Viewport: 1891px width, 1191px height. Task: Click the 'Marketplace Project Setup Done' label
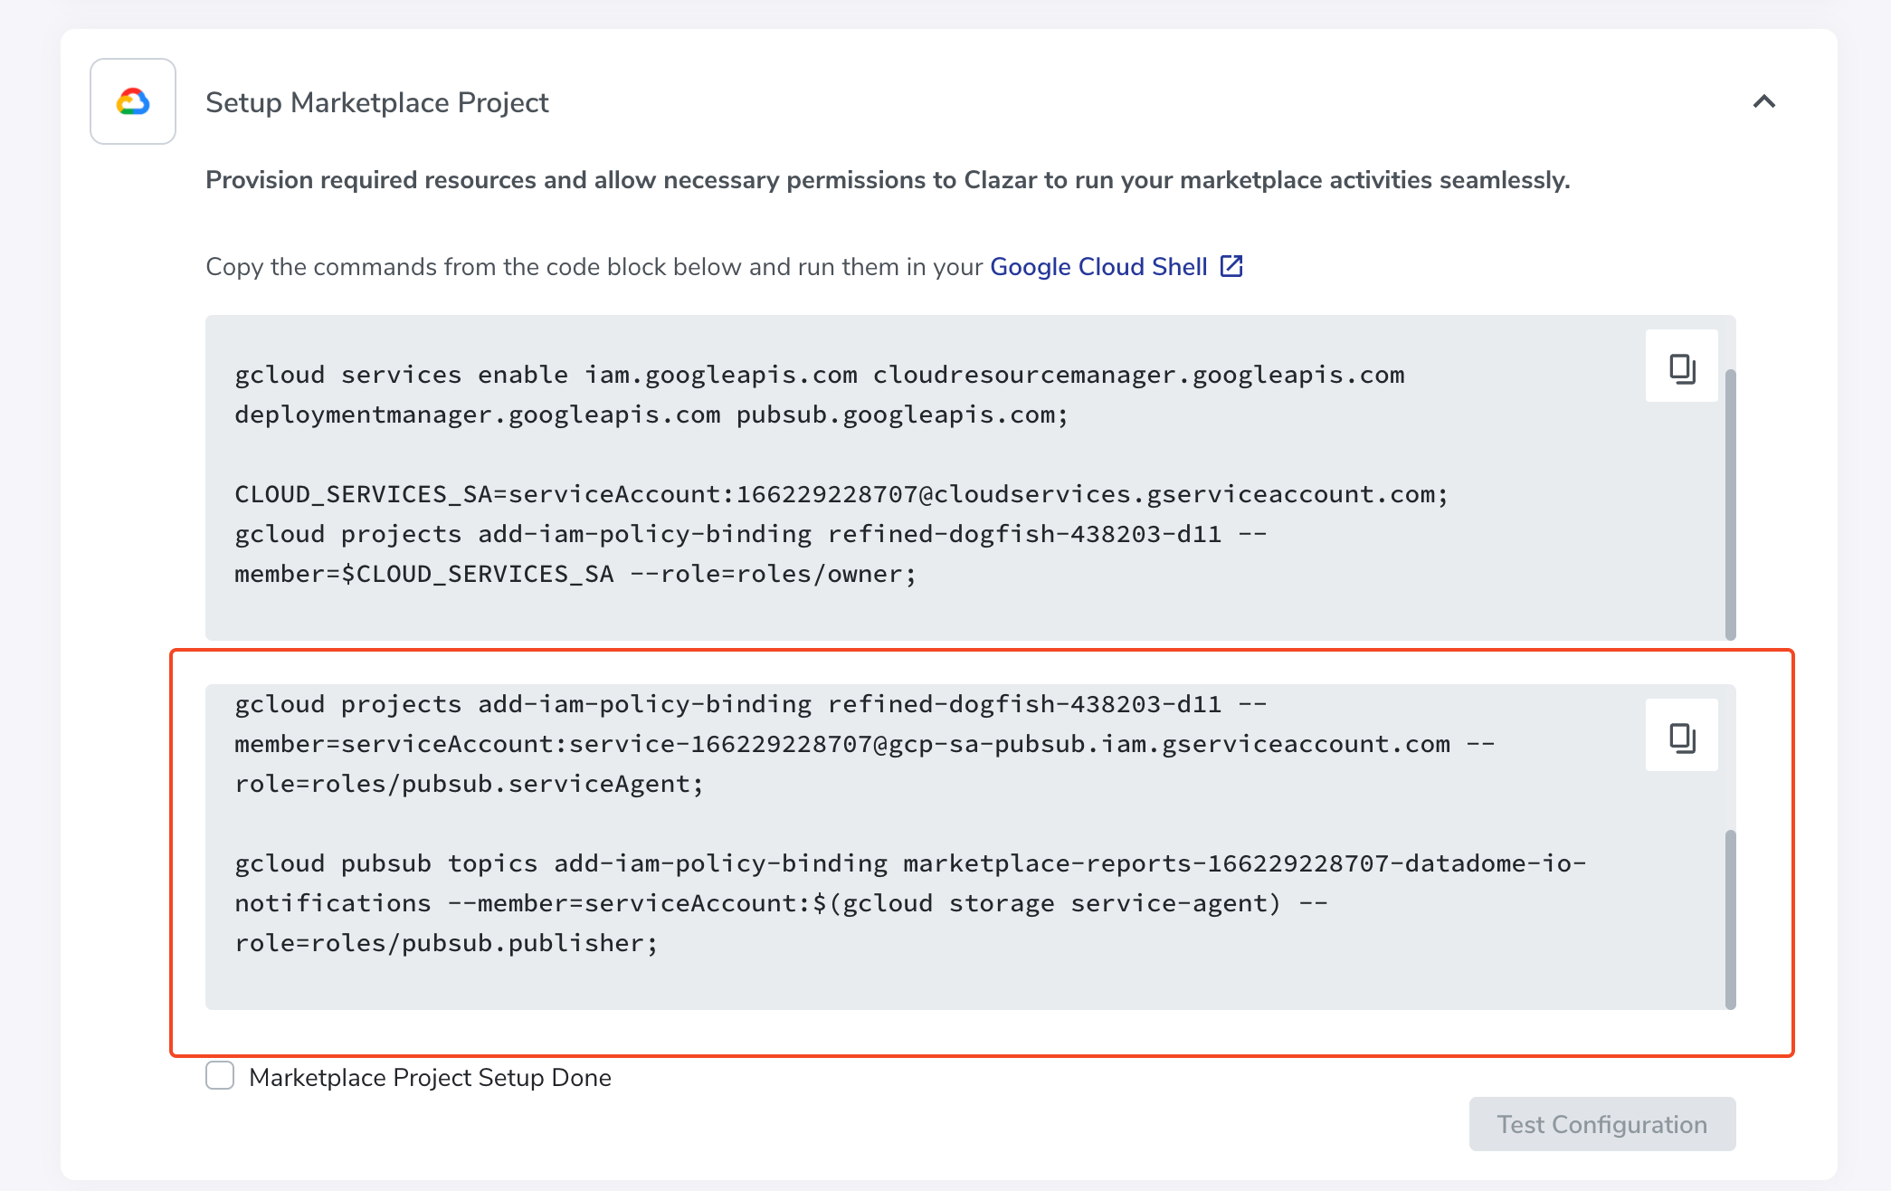[430, 1077]
